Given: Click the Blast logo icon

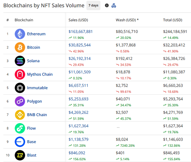Looking at the screenshot, I should [20, 155].
